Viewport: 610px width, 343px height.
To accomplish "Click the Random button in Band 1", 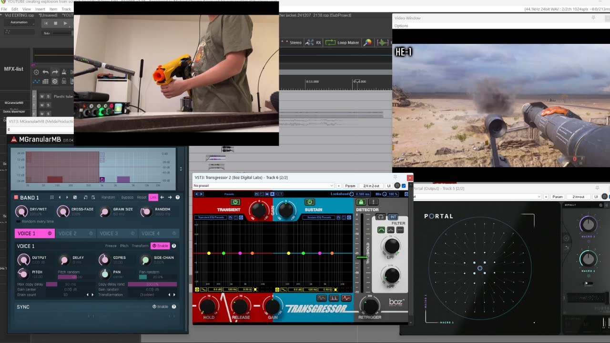I will [x=108, y=197].
